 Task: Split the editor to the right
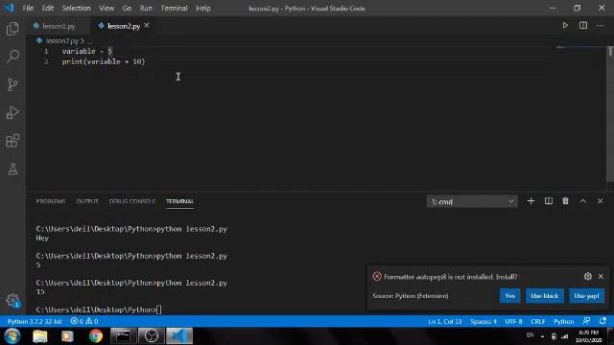(x=583, y=26)
